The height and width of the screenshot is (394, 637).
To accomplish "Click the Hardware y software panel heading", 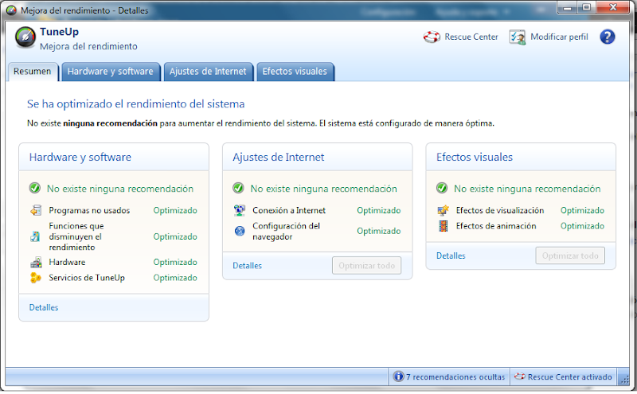I will click(x=80, y=157).
